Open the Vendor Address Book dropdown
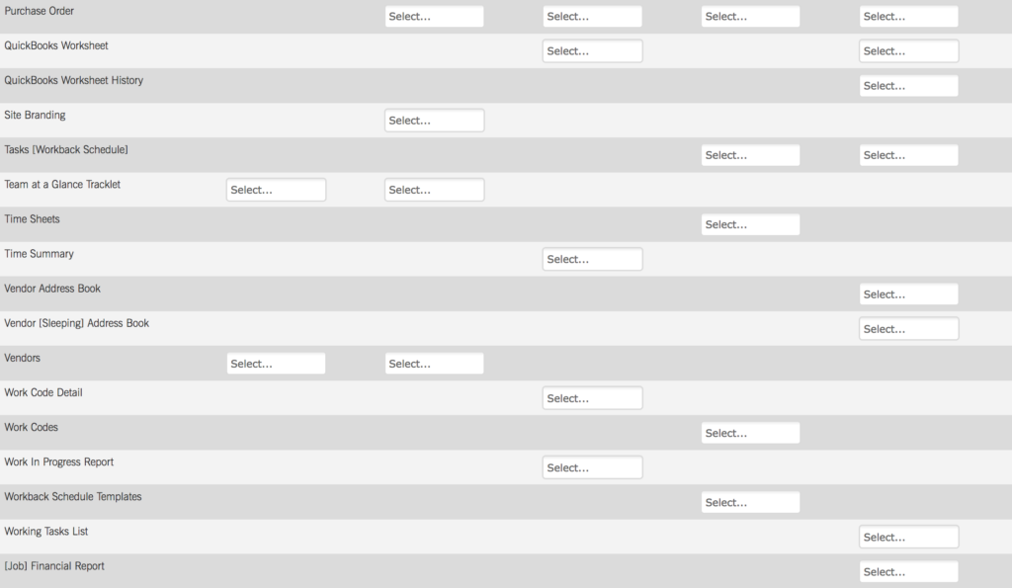1012x588 pixels. point(908,294)
